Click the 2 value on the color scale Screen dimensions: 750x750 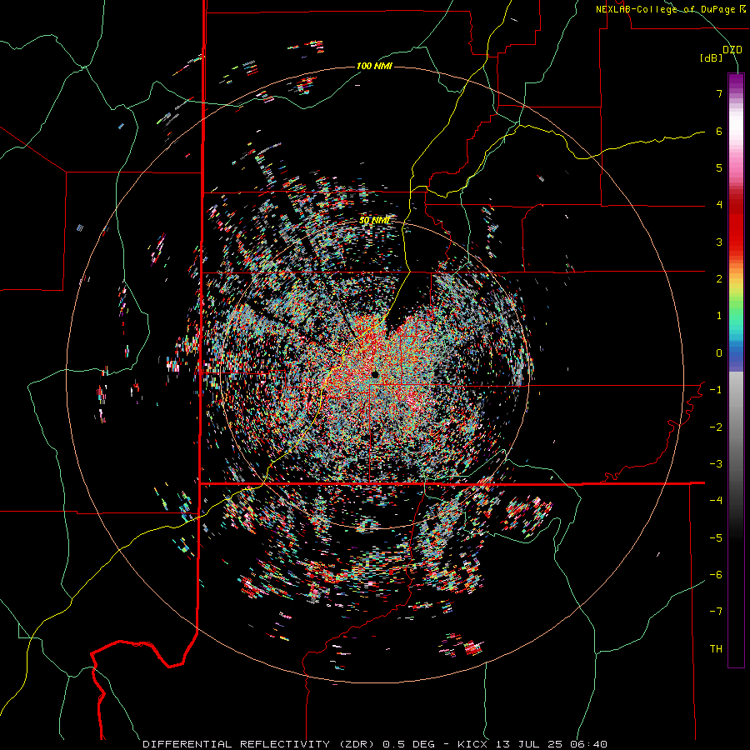[x=719, y=279]
